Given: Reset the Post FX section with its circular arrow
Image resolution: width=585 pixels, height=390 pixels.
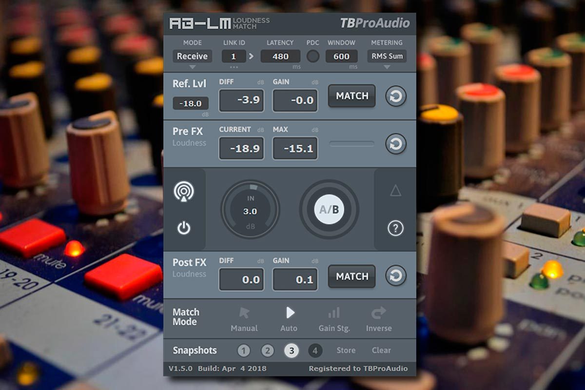Looking at the screenshot, I should point(396,276).
